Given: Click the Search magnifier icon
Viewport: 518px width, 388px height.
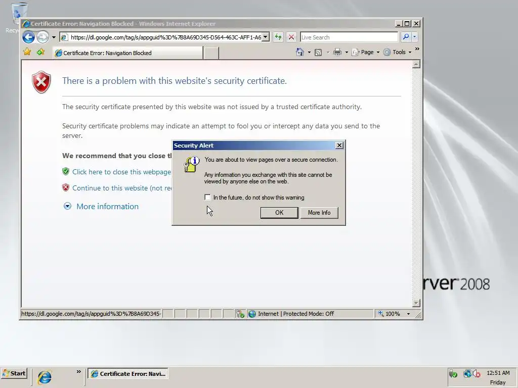Looking at the screenshot, I should tap(406, 37).
